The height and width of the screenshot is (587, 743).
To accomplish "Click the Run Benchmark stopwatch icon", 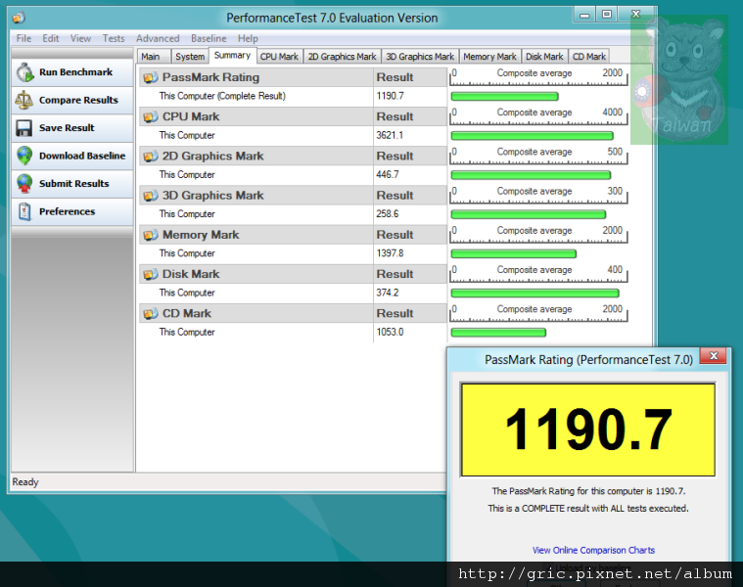I will [24, 72].
